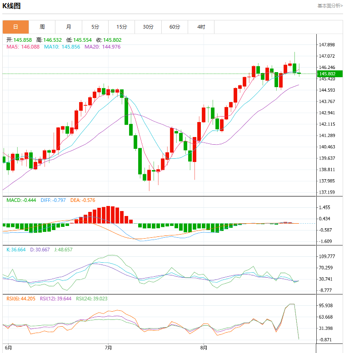Click the -8.777 KDJ axis label

coord(325,290)
